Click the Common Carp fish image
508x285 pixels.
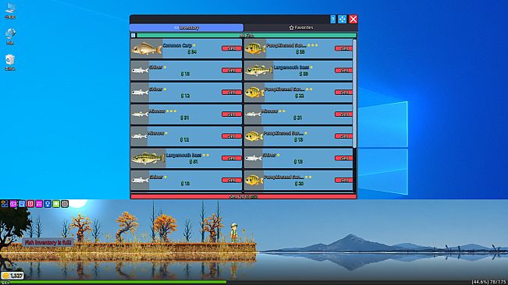[147, 49]
